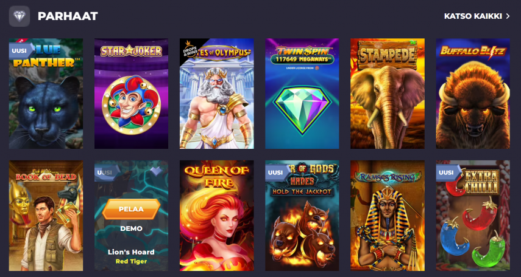Open the Extra Chilli game thumbnail
The width and height of the screenshot is (521, 277).
[473, 216]
